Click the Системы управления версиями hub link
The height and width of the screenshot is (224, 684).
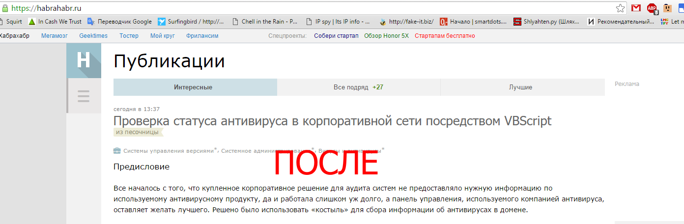[170, 151]
